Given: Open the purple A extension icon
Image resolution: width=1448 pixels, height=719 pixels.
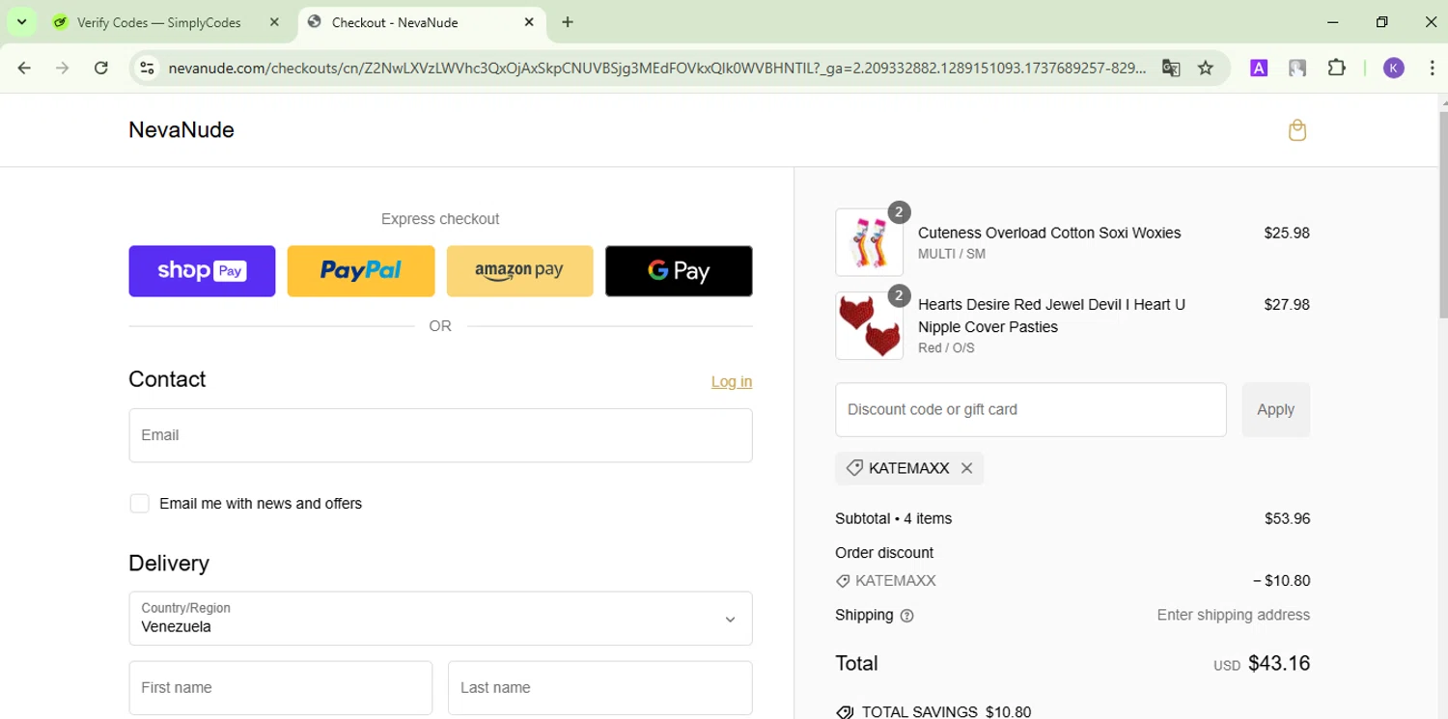Looking at the screenshot, I should coord(1259,68).
